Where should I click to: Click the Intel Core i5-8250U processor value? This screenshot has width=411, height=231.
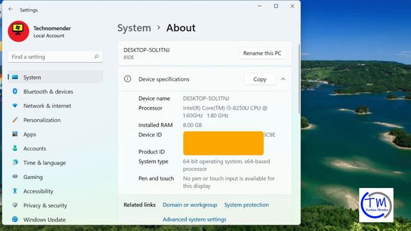[225, 112]
